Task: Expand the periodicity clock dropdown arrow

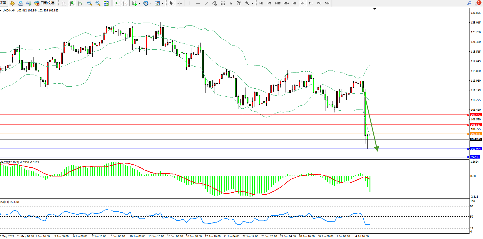Action: tap(151, 4)
